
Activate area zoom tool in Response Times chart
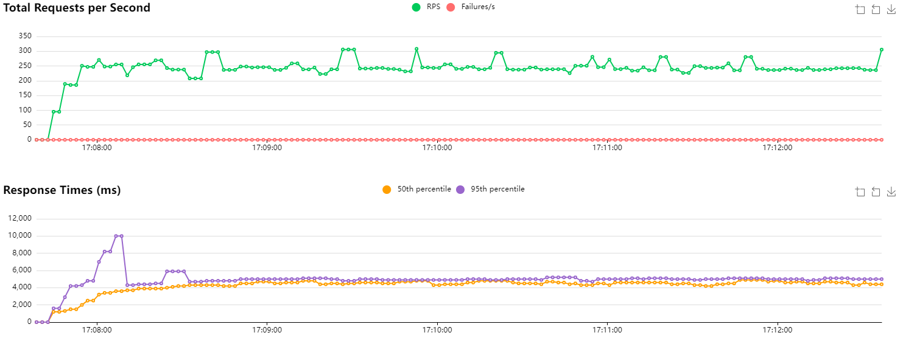click(x=860, y=192)
